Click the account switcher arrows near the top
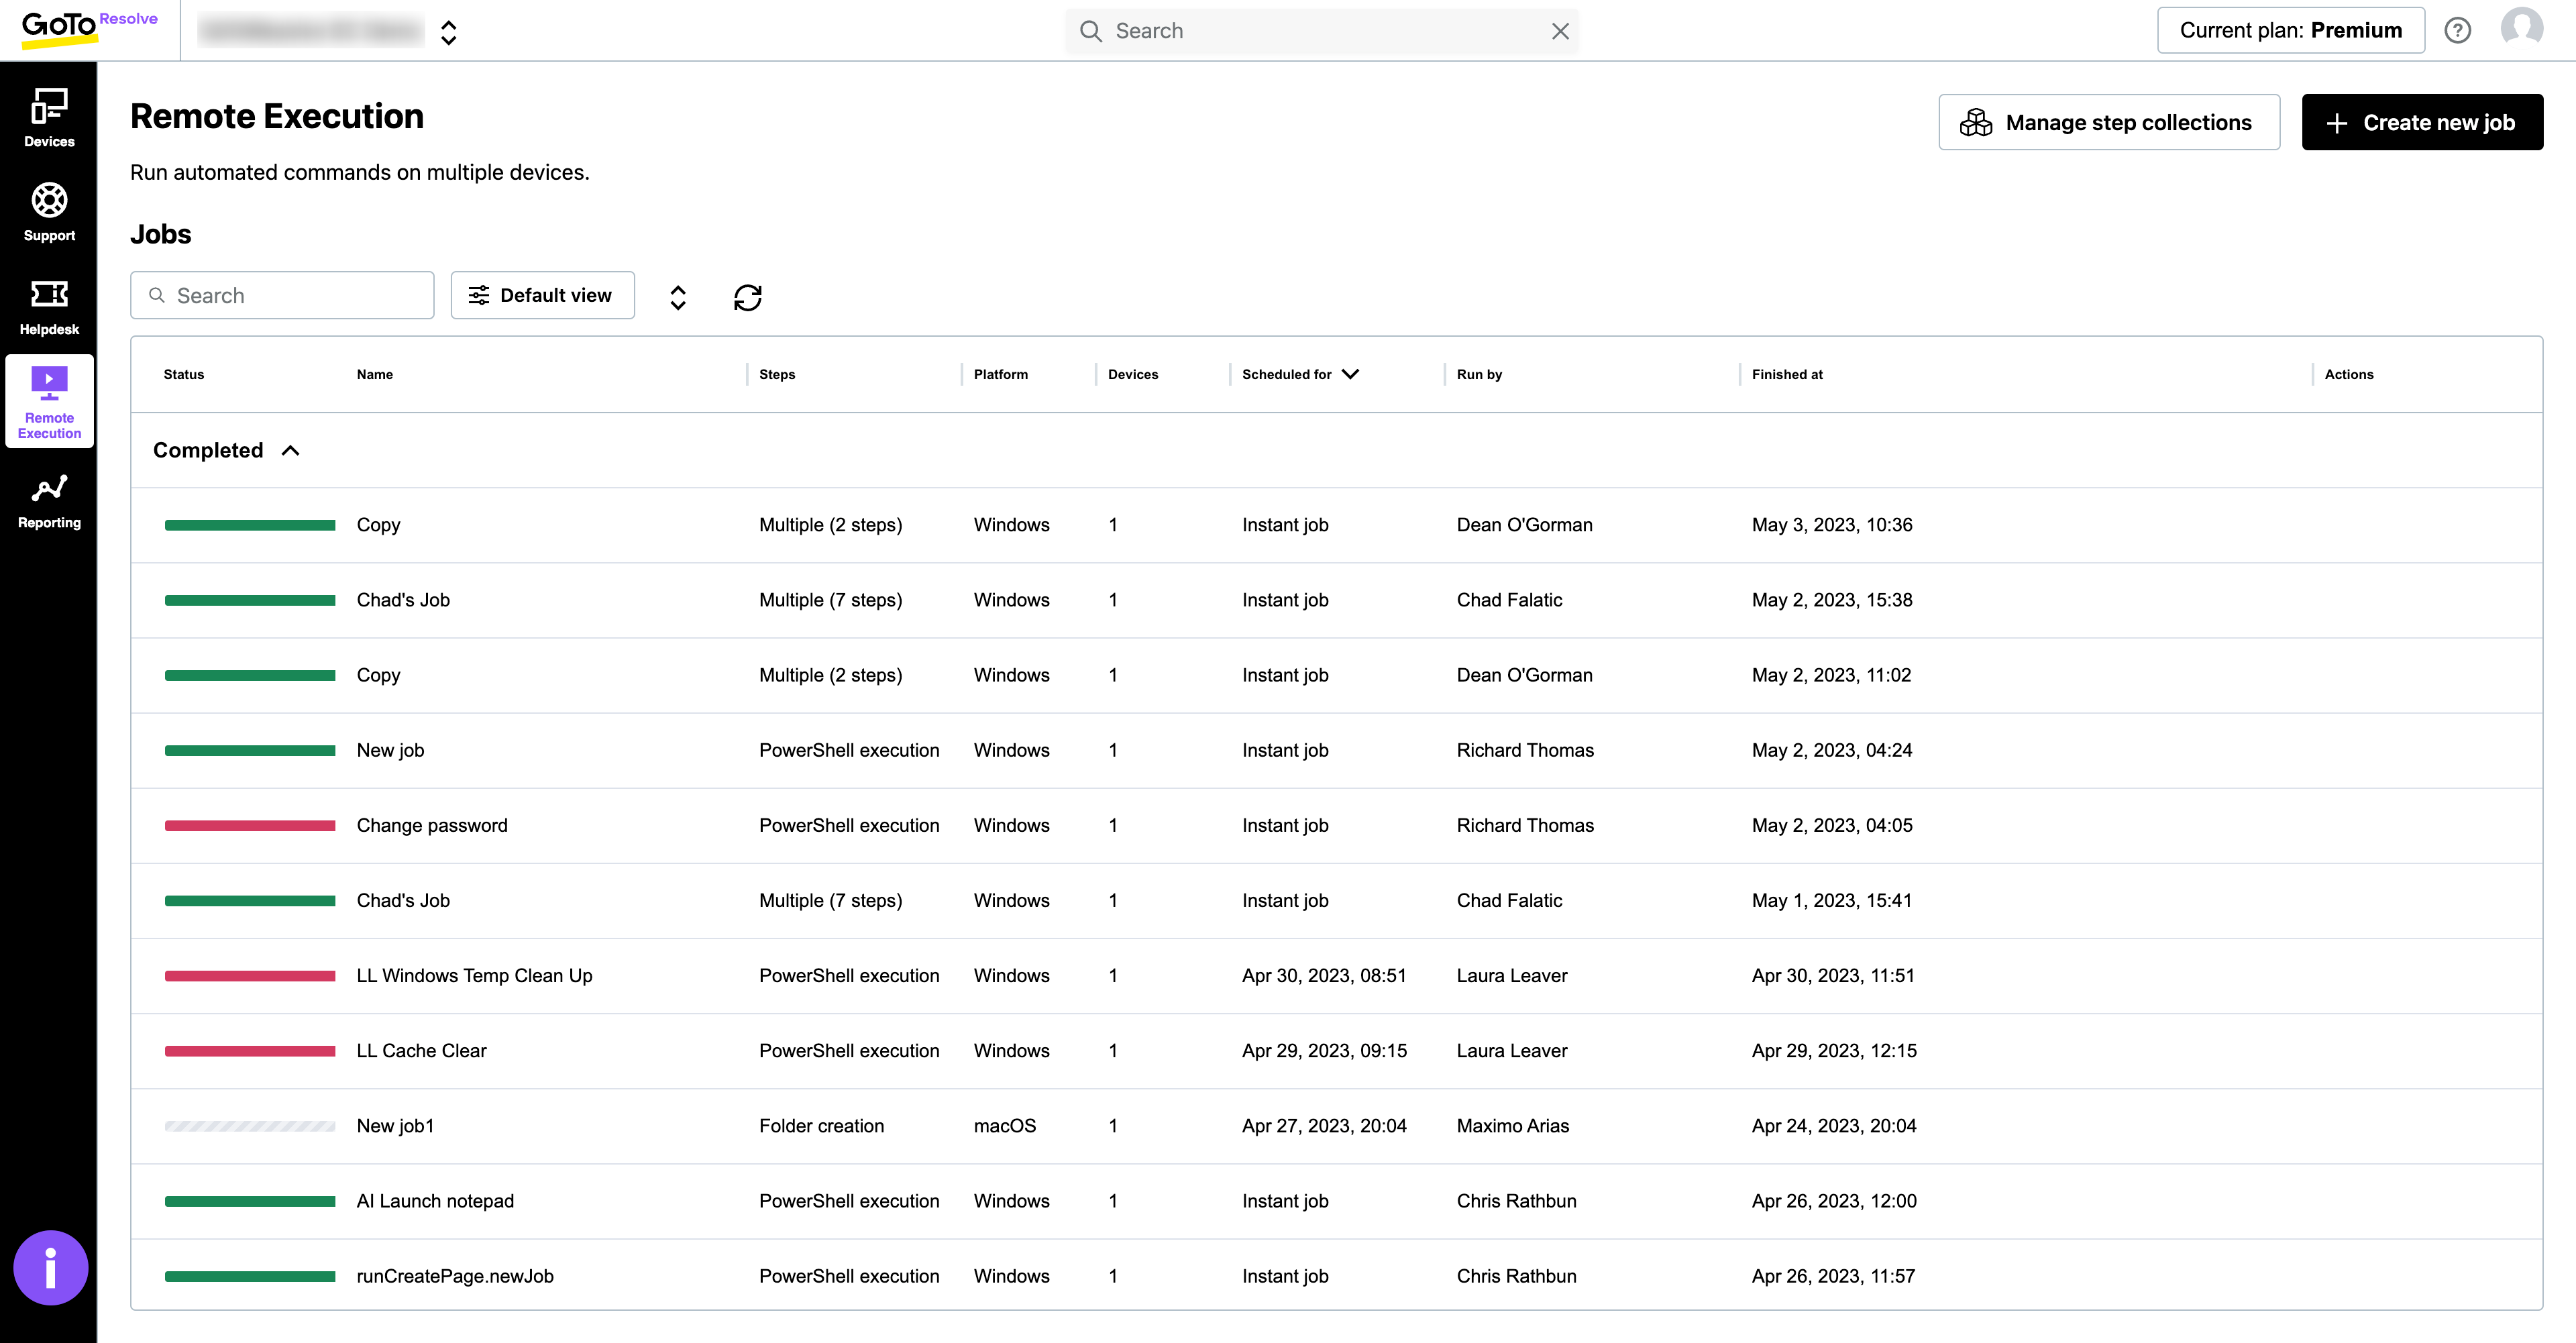 449,31
